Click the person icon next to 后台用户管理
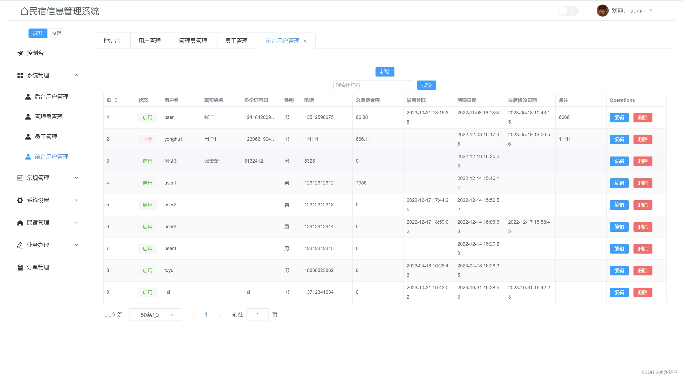The image size is (682, 377). (28, 97)
